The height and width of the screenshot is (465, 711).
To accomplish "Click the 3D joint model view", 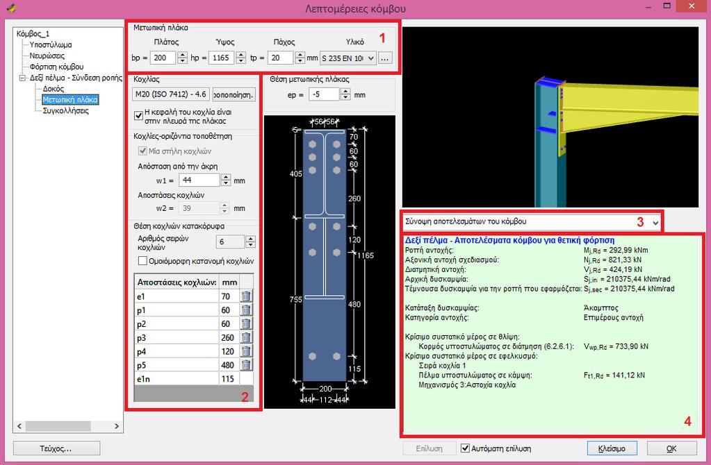I will 550,117.
